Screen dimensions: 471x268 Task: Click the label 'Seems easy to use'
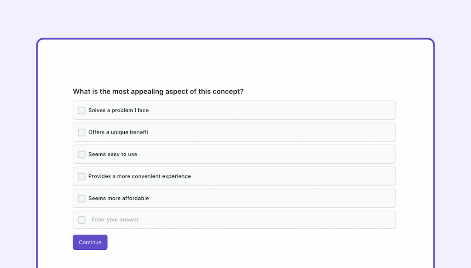pyautogui.click(x=113, y=154)
